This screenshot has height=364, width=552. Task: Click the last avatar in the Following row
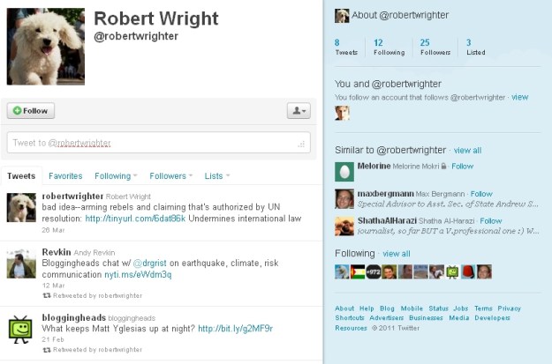(x=484, y=271)
